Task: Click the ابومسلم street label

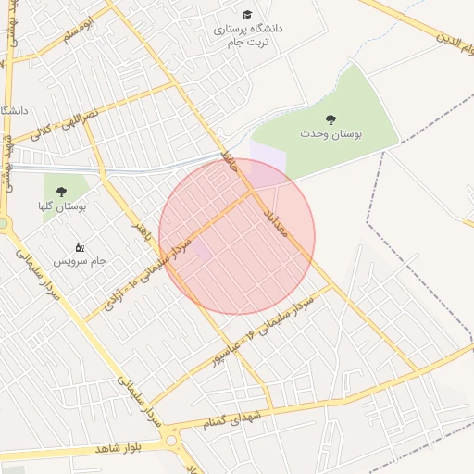Action: click(79, 30)
